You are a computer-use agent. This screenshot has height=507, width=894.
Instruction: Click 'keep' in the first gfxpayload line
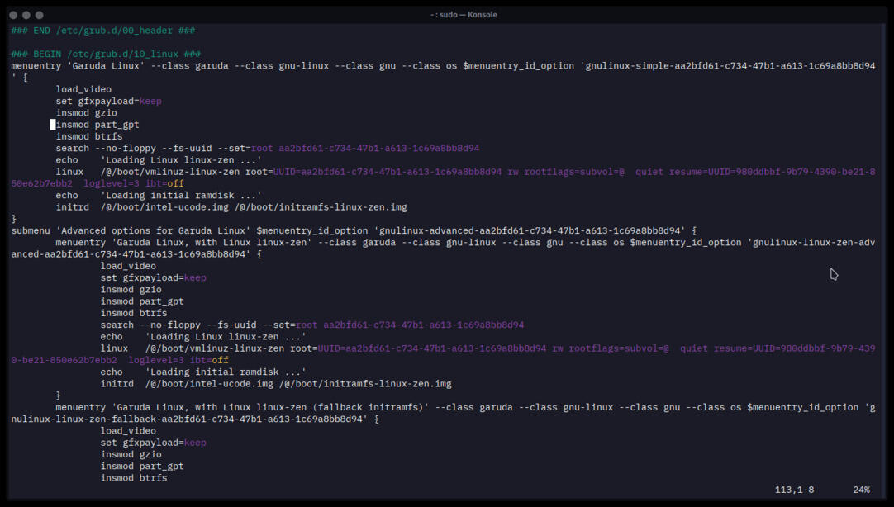[x=150, y=102]
